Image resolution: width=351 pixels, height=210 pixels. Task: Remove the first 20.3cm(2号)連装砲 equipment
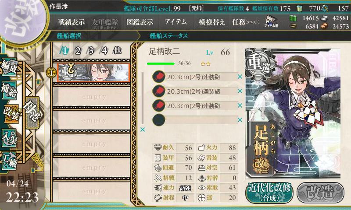click(240, 77)
